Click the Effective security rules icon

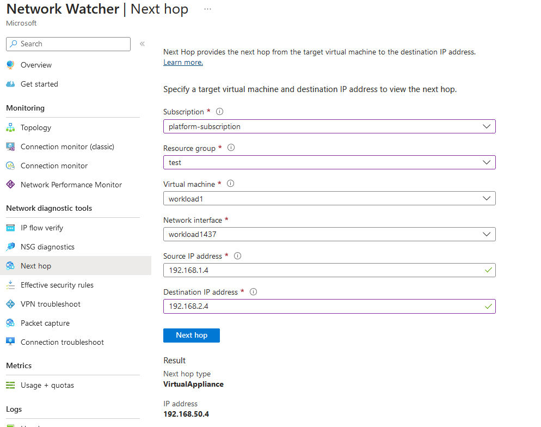[10, 285]
